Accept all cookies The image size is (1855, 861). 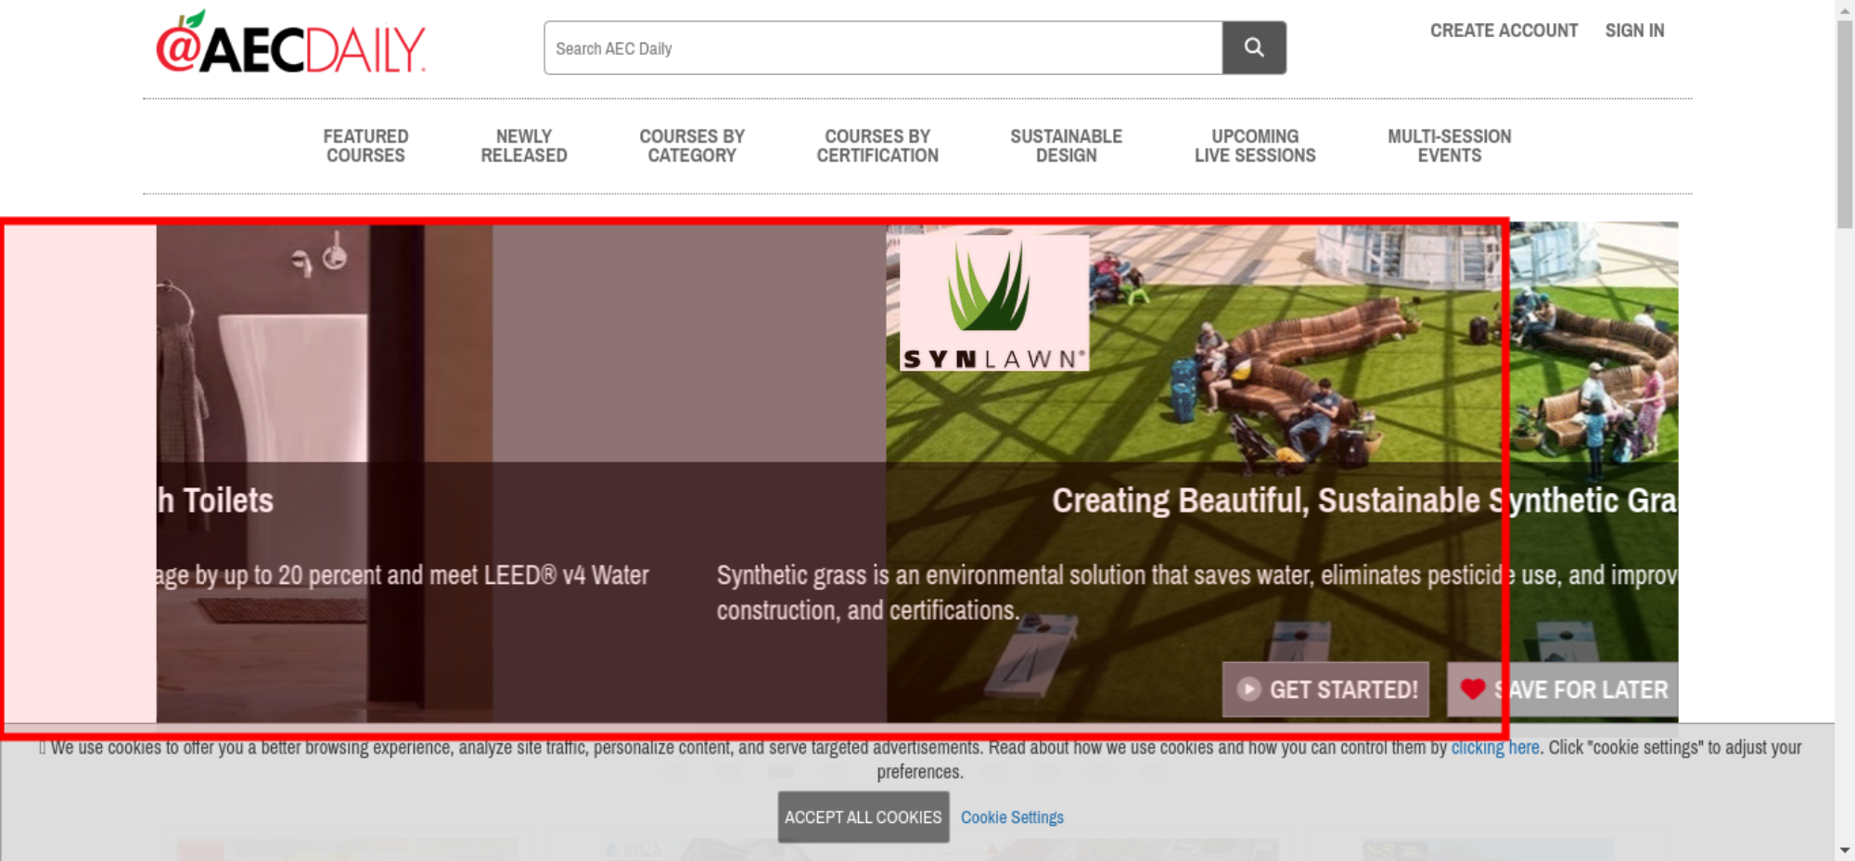coord(863,817)
